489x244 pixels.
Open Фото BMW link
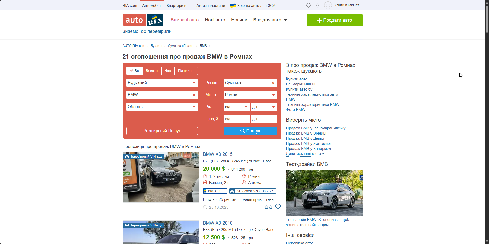click(296, 110)
